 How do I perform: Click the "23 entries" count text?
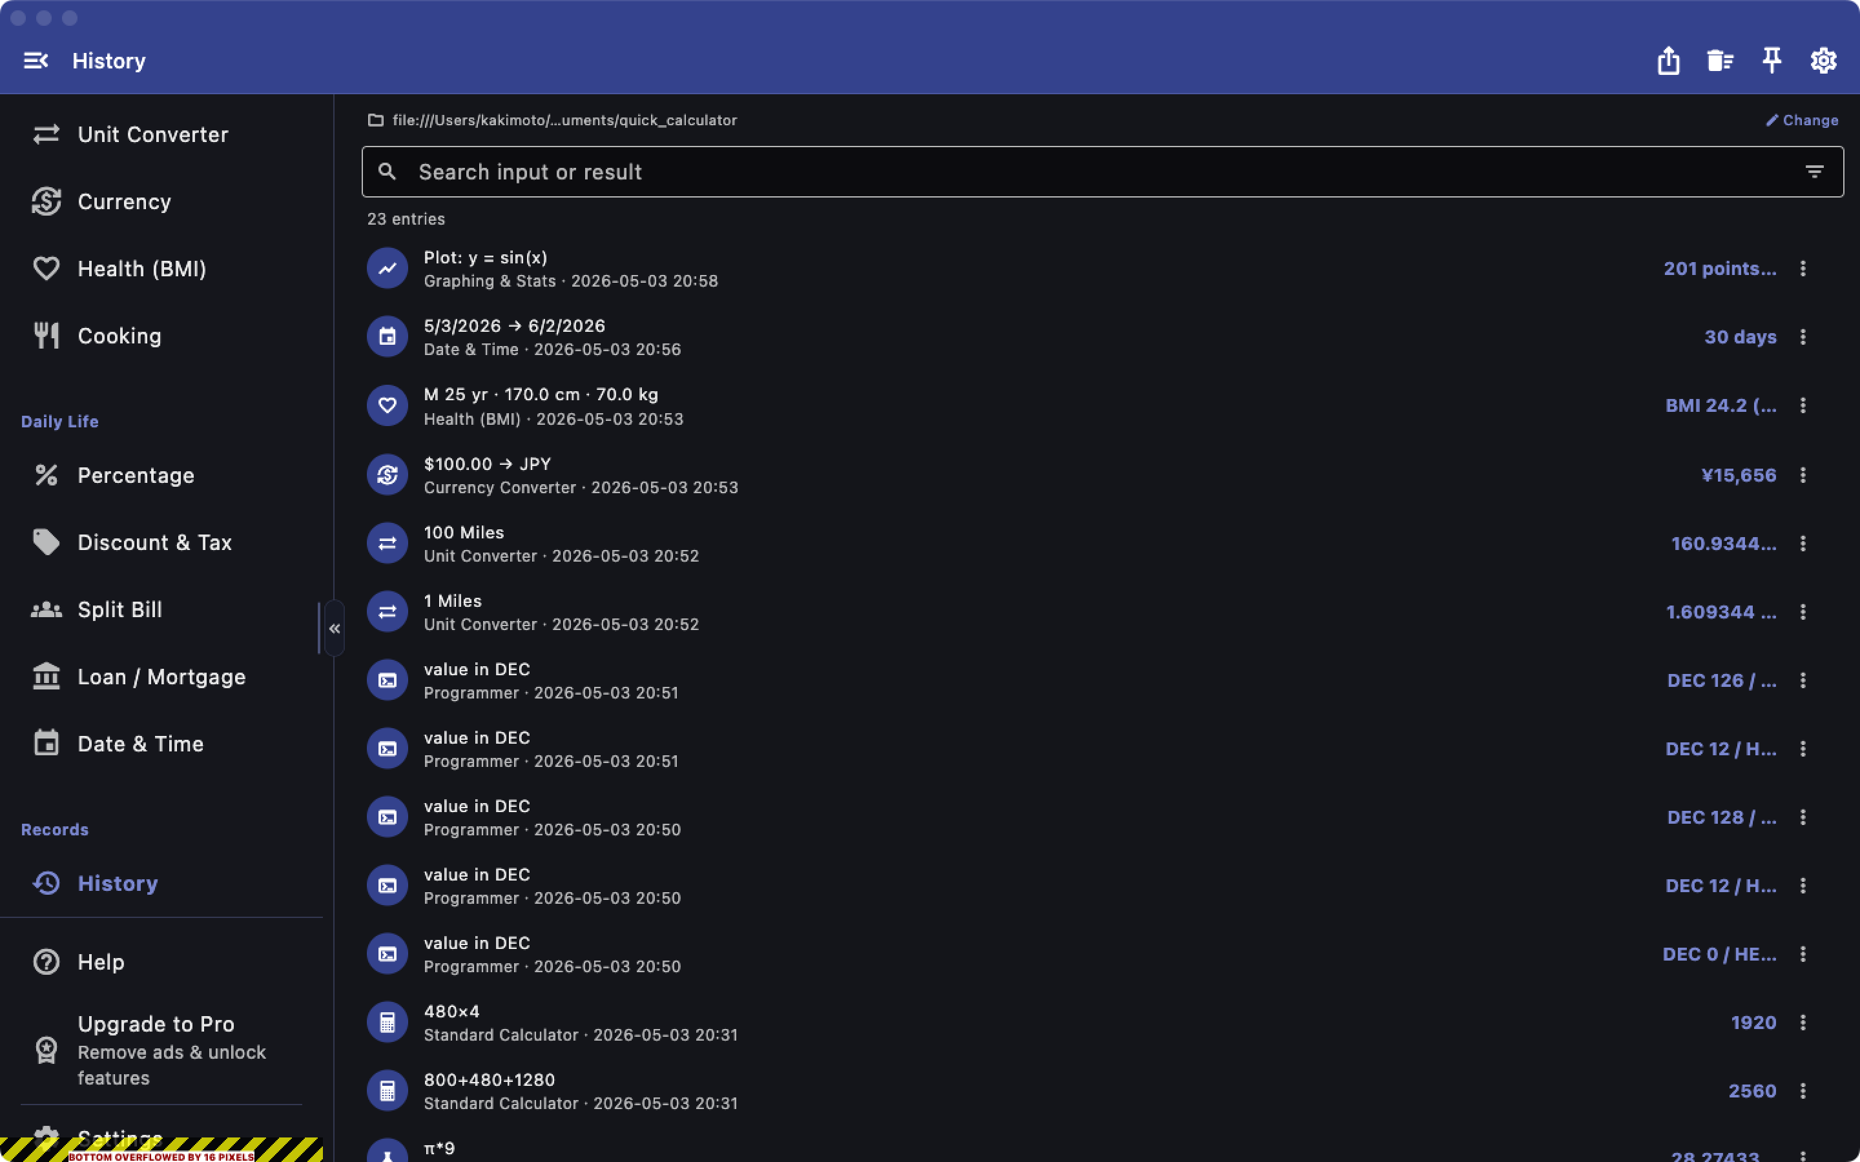pyautogui.click(x=406, y=219)
